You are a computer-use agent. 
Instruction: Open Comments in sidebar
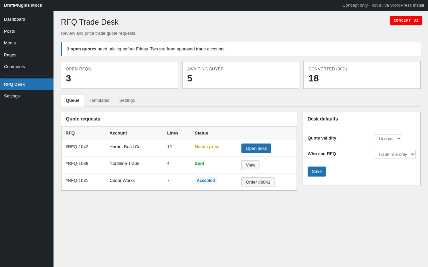(27, 67)
